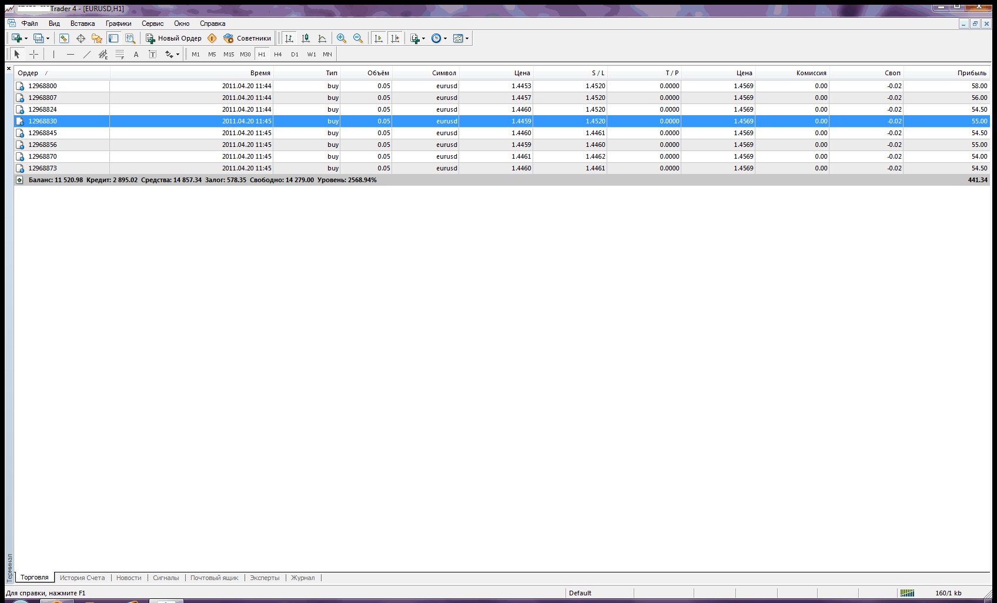Sort by the Время column header
This screenshot has width=997, height=603.
pyautogui.click(x=192, y=73)
